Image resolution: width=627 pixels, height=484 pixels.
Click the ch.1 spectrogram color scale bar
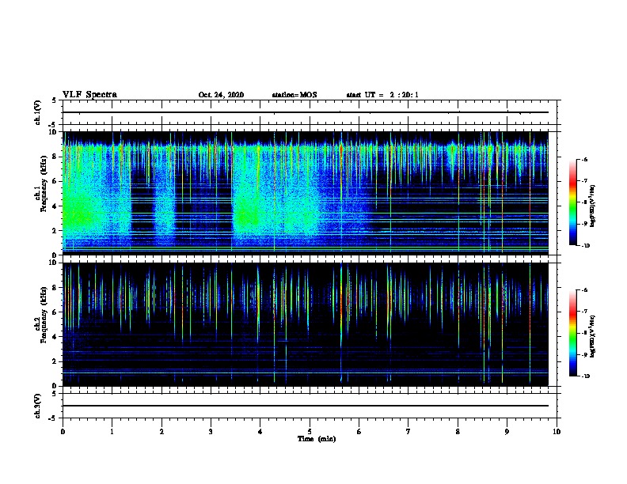pos(573,202)
